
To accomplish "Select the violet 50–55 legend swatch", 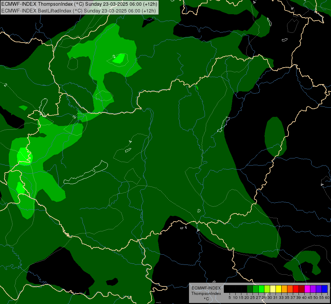I will click(x=319, y=289).
